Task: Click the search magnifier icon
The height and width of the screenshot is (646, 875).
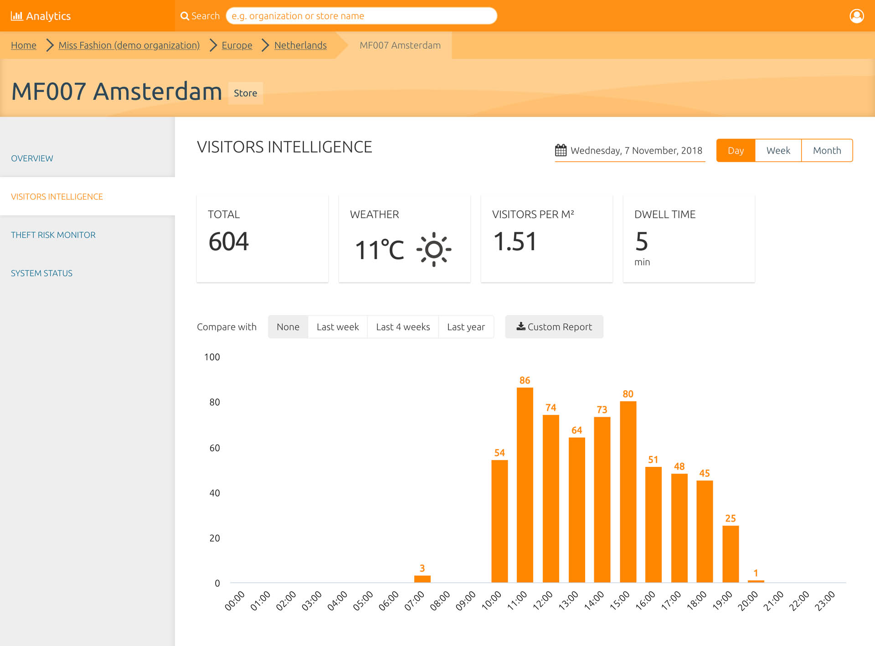Action: tap(185, 16)
